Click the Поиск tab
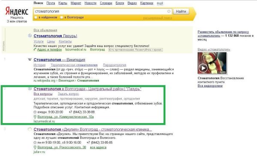257x156 pixels. (x=39, y=3)
